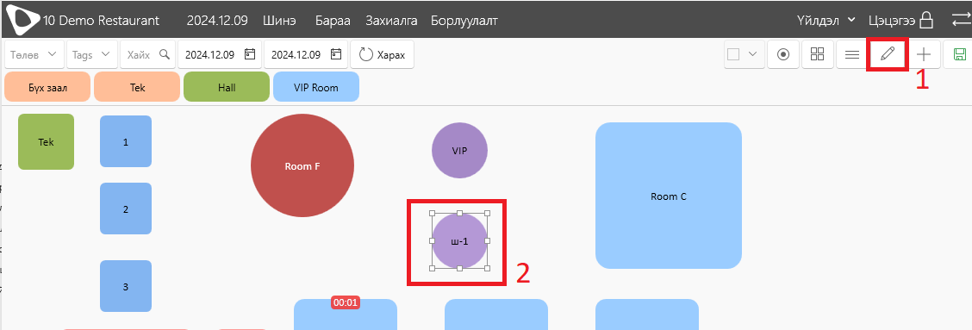
Task: Click the edit pencil icon in toolbar
Action: [x=887, y=54]
